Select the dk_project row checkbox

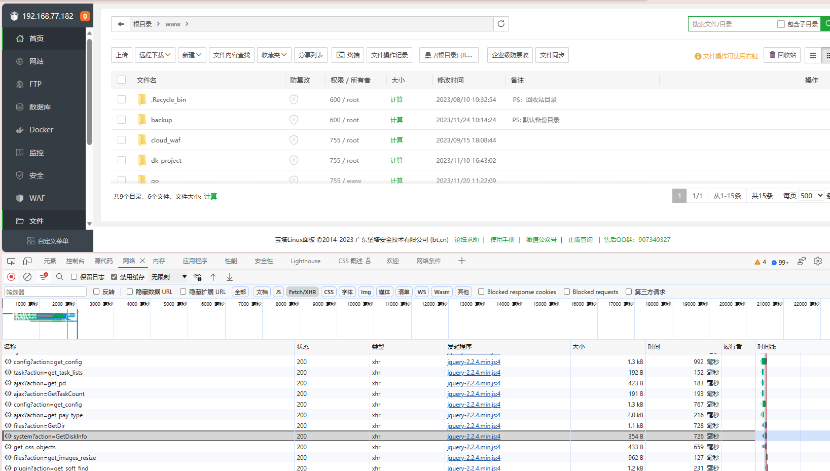pos(122,160)
